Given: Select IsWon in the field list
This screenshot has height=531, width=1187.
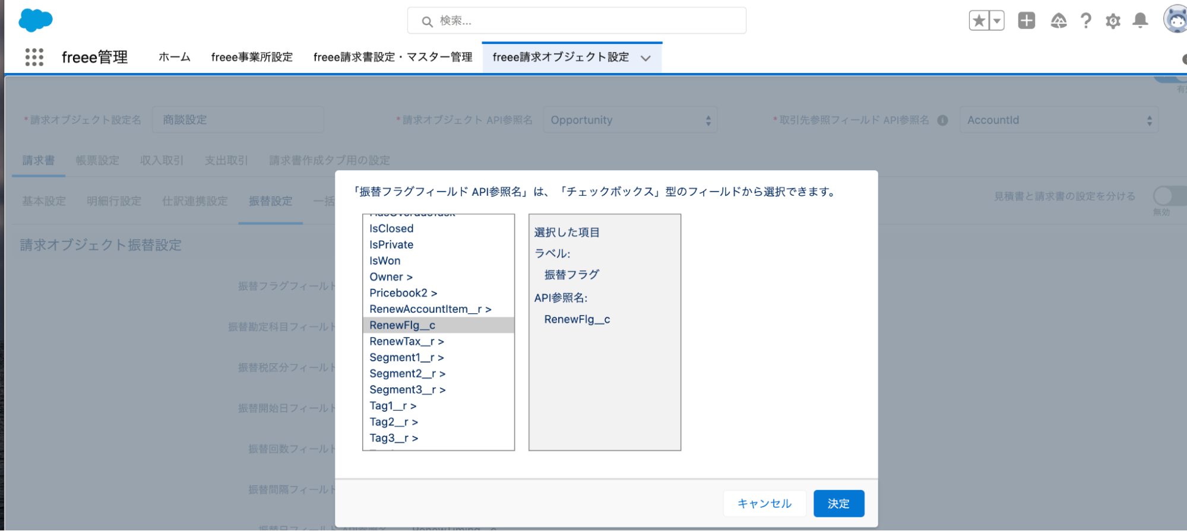Looking at the screenshot, I should [x=438, y=260].
